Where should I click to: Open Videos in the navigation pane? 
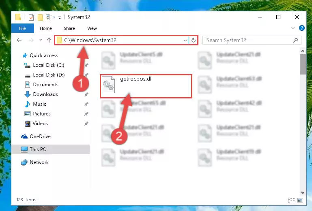pos(40,124)
